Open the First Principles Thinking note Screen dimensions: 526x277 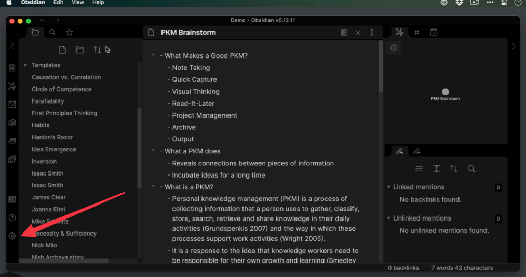[64, 113]
